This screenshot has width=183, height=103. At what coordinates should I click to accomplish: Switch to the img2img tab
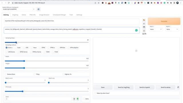[15, 15]
